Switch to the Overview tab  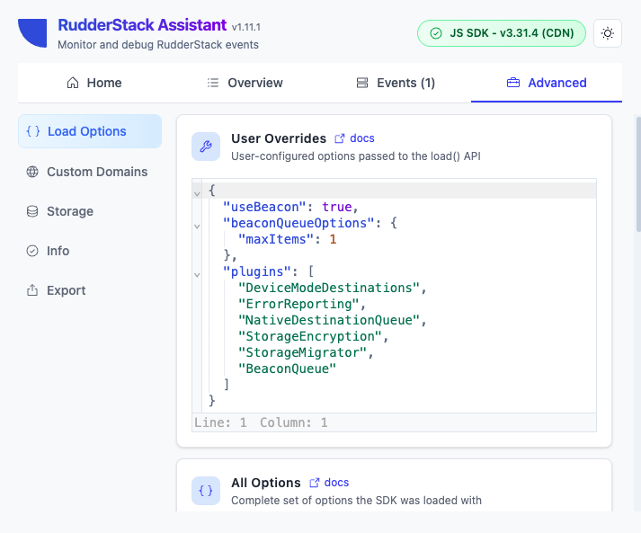point(245,83)
